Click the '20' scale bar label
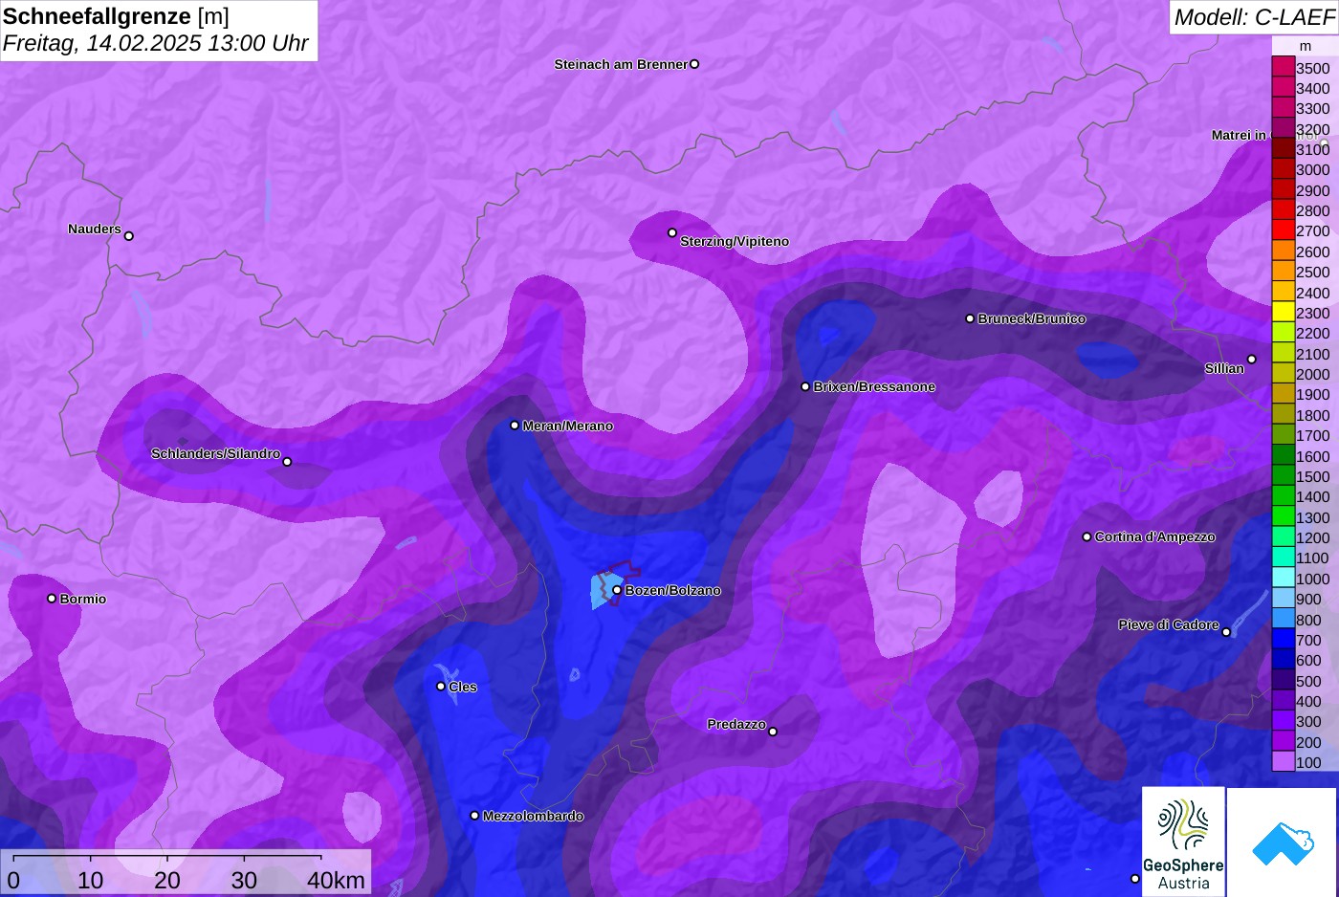Screen dimensions: 1339x897 tap(167, 880)
